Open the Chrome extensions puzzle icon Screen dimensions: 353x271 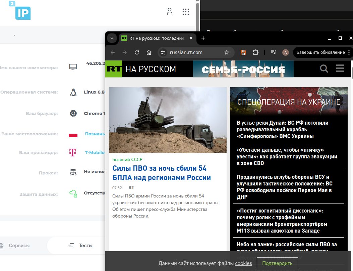(255, 52)
